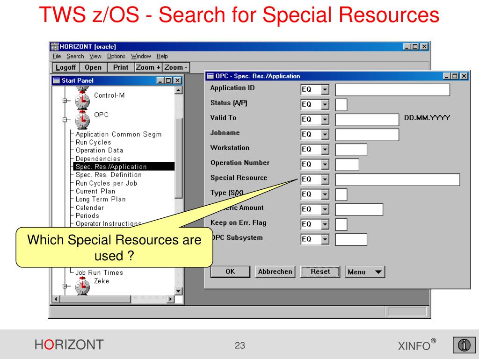Click the Open toolbar button

[93, 67]
